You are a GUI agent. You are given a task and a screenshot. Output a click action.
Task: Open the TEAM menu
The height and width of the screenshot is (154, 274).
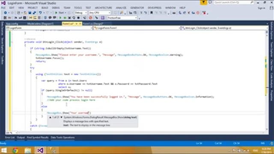(67, 8)
